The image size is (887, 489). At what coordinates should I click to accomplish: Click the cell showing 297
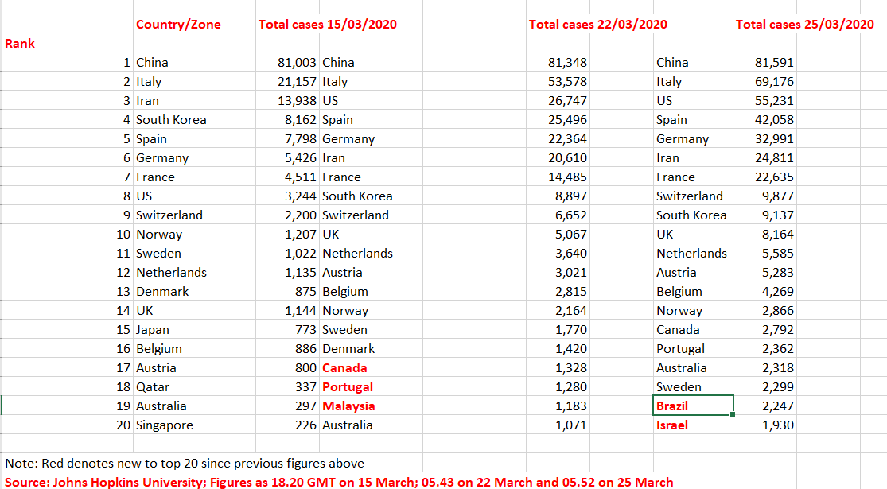coord(287,406)
